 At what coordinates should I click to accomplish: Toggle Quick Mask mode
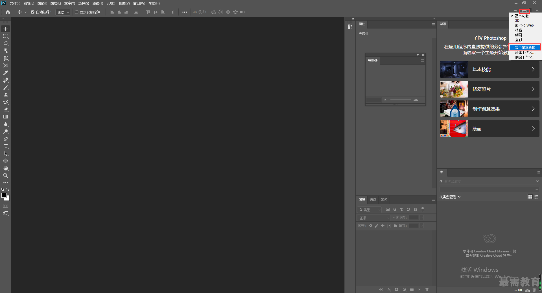(x=6, y=206)
